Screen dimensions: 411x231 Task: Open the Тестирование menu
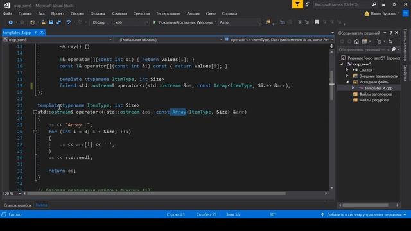[168, 13]
